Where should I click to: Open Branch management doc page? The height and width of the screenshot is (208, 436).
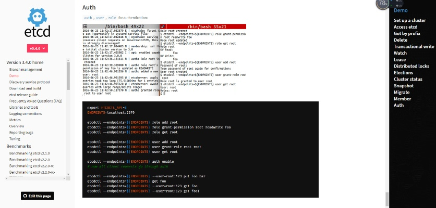tap(26, 69)
